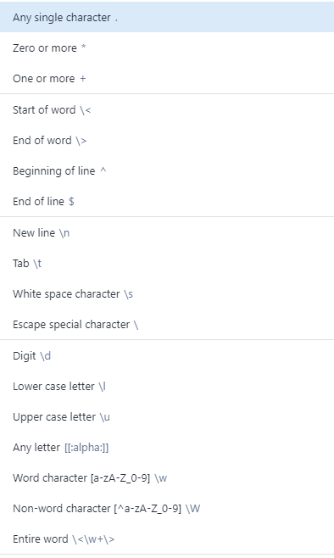Choose 'White space character \s'
Viewport: 334px width, 558px height.
pyautogui.click(x=167, y=294)
